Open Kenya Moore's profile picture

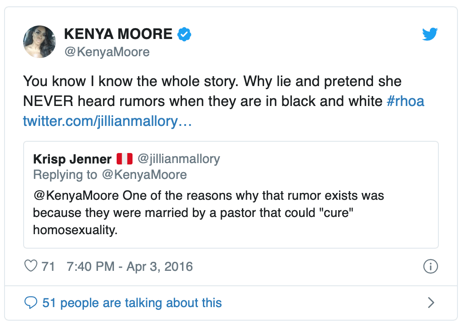click(x=39, y=42)
